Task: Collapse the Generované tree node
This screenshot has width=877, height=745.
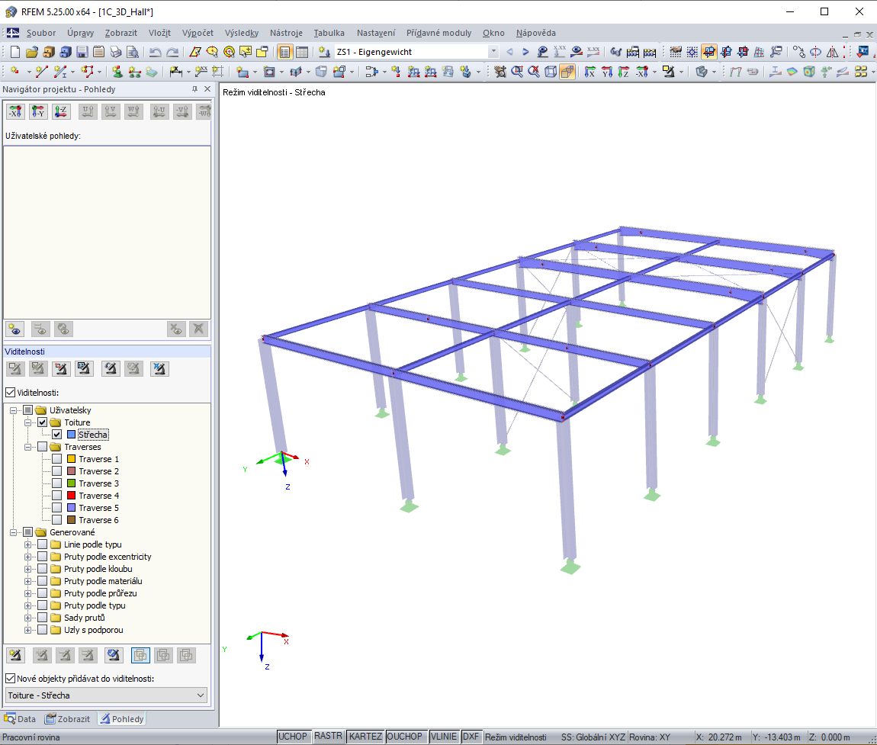Action: [x=14, y=532]
